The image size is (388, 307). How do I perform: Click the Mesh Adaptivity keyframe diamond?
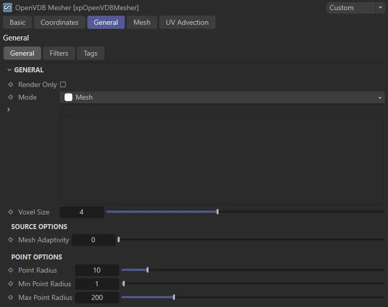click(11, 240)
